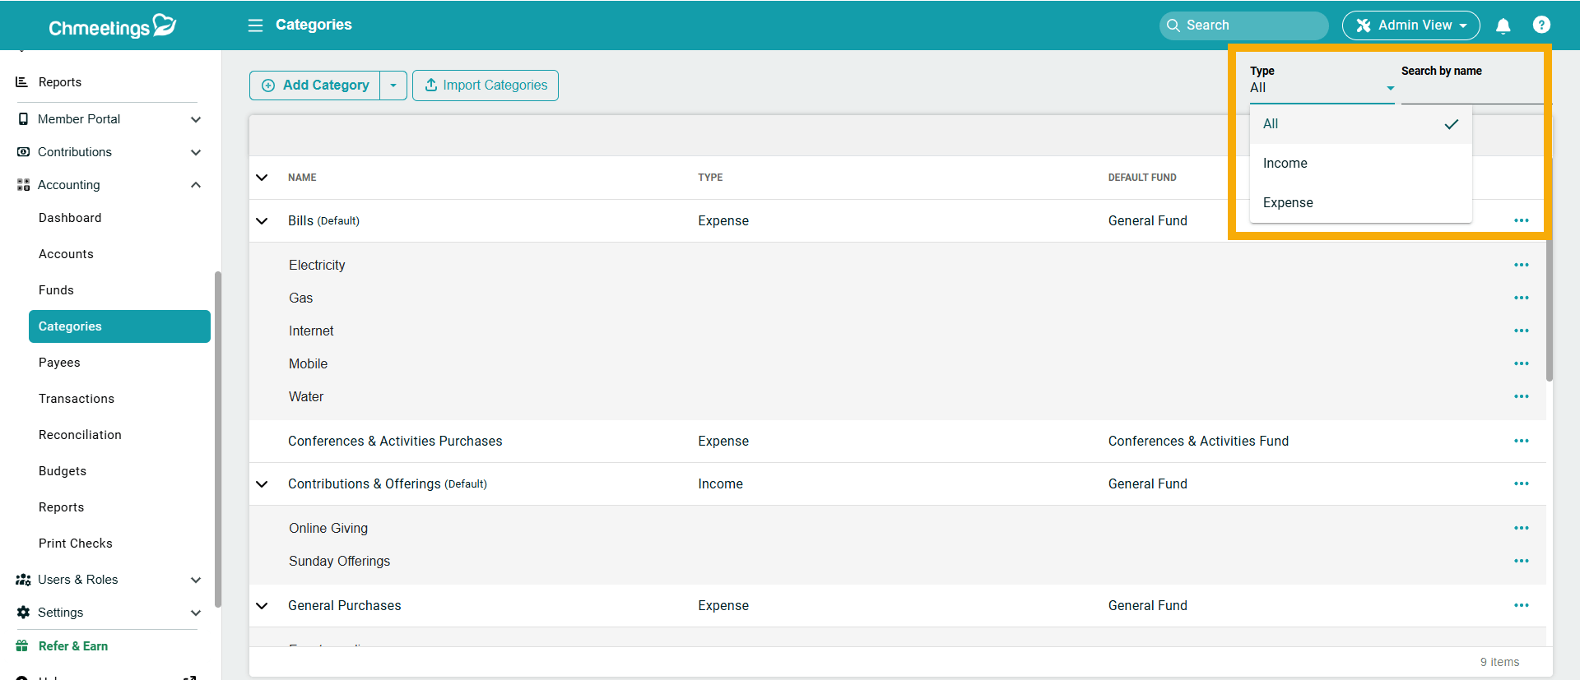Click the Accounting calculator icon
Screen dimensions: 1580x680
coord(23,185)
